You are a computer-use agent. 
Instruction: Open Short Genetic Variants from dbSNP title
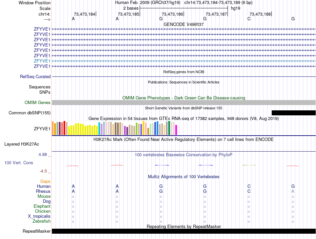coord(184,108)
